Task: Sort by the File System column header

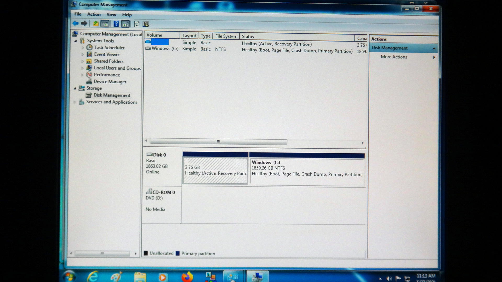Action: tap(226, 36)
